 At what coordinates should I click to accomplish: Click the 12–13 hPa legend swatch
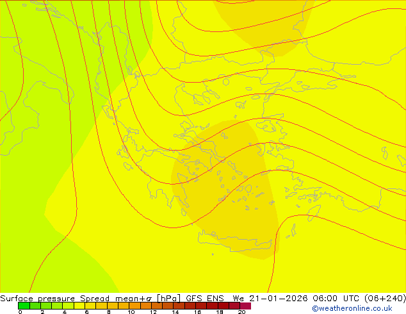[157, 306]
